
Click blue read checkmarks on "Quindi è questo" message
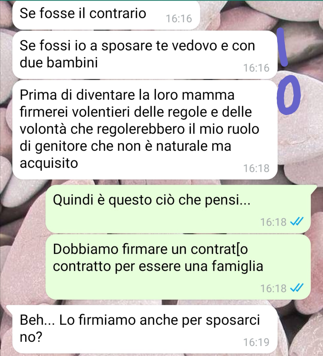297,221
